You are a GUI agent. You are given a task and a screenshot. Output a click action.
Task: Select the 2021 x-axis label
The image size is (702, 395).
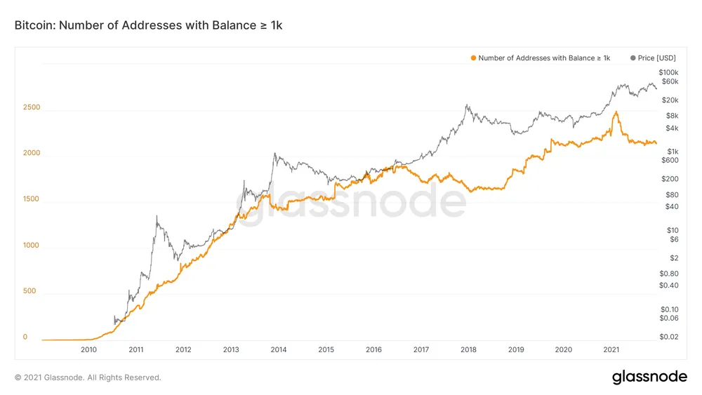tap(611, 349)
